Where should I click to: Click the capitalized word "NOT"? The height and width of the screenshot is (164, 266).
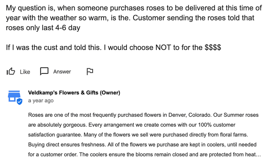163,47
